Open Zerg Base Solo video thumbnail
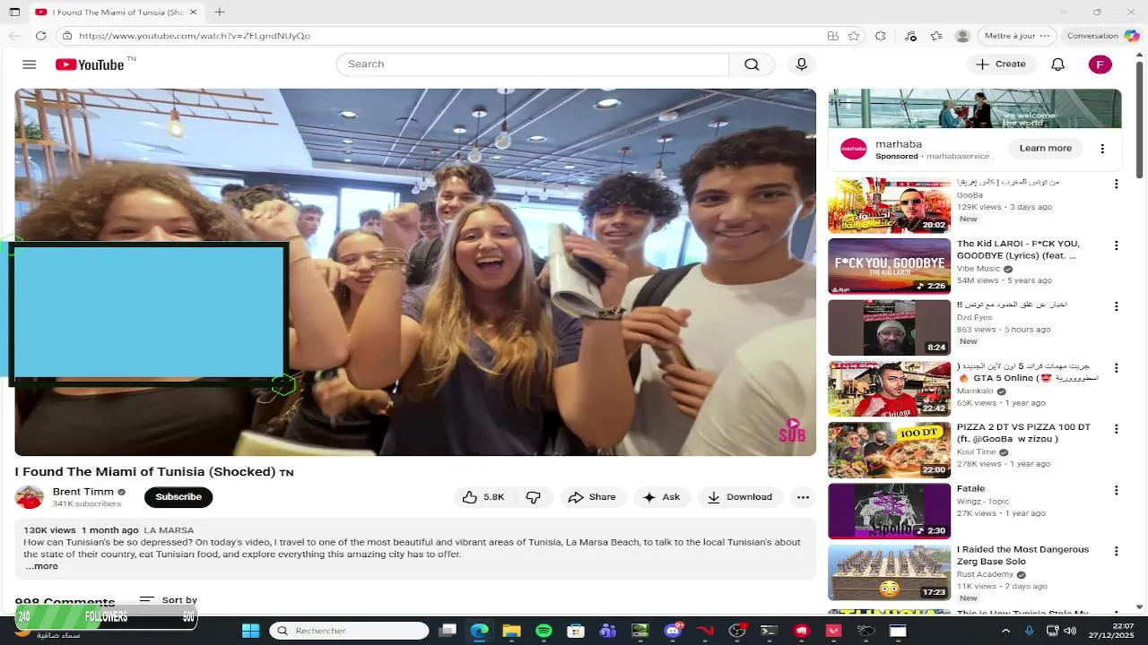 click(889, 572)
